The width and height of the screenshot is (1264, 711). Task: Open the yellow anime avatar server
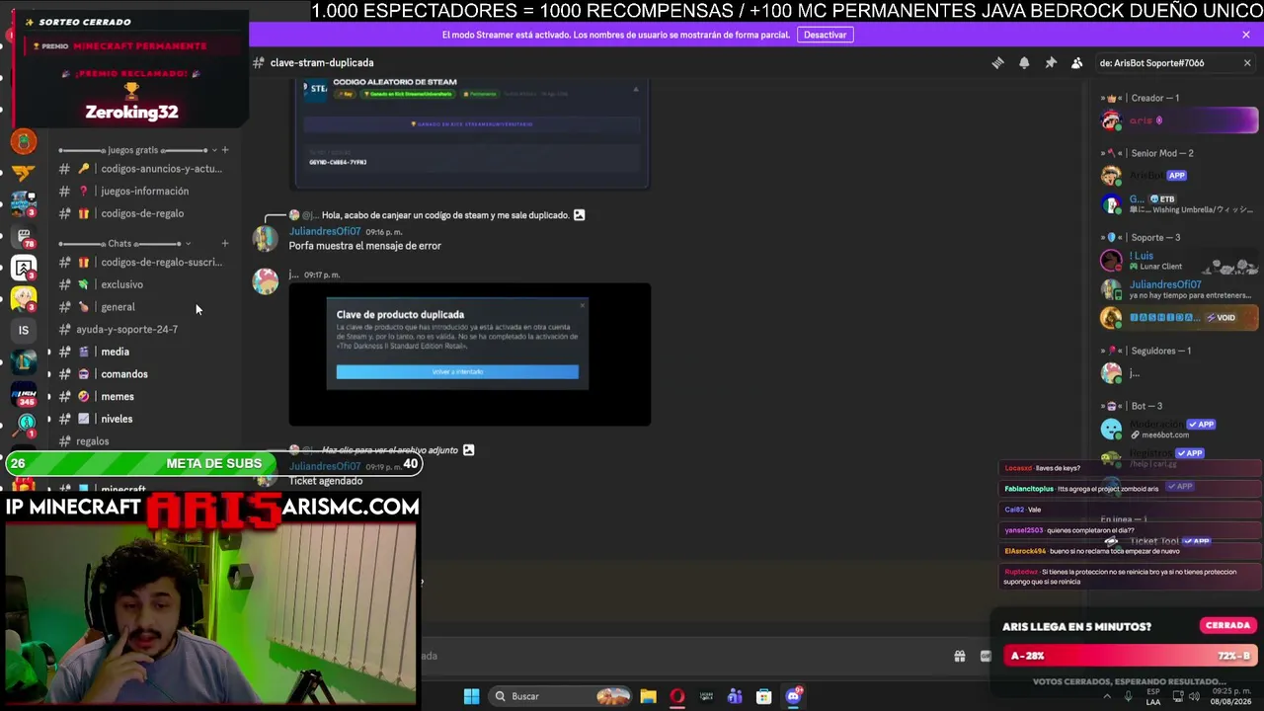24,298
